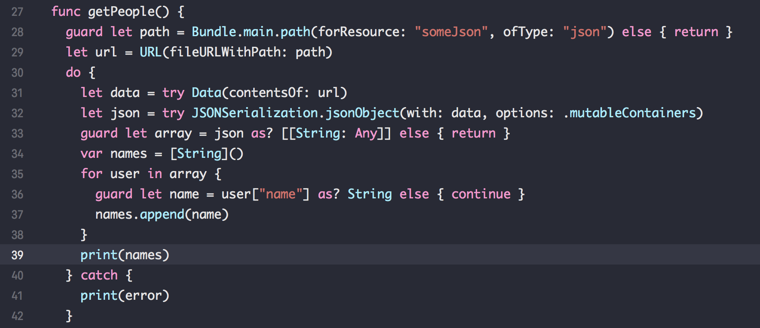Click line number 33 in the gutter
The width and height of the screenshot is (760, 328).
point(17,134)
